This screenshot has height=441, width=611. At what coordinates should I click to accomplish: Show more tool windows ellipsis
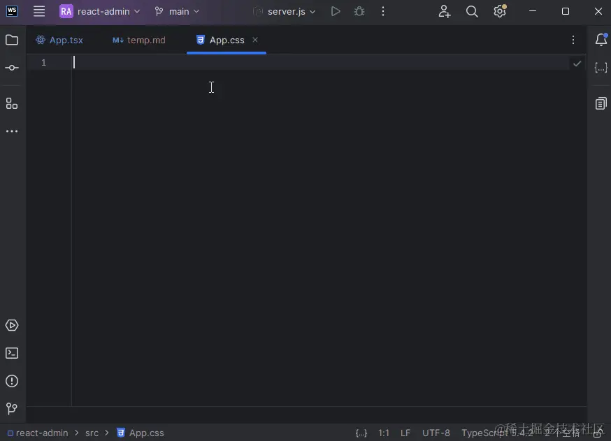[12, 131]
